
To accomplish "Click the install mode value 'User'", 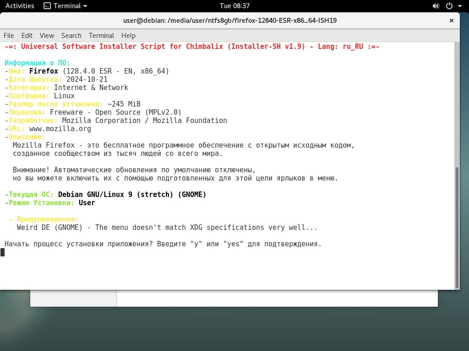I will tap(87, 202).
